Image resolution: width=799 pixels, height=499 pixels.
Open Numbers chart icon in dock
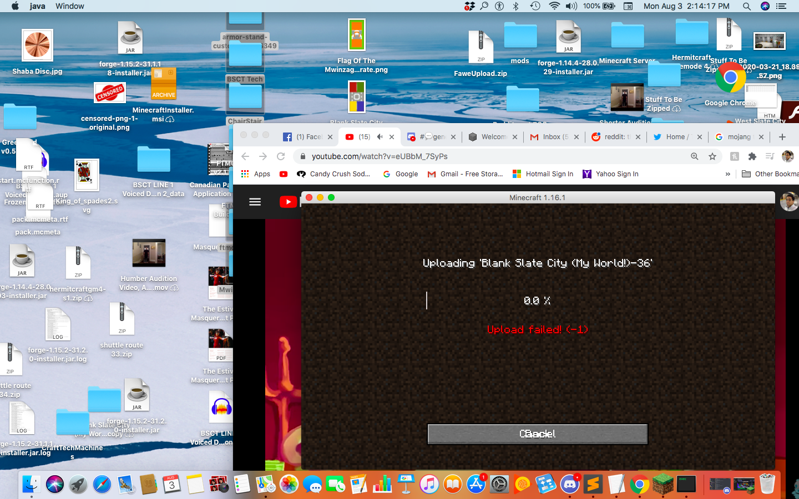pos(382,484)
